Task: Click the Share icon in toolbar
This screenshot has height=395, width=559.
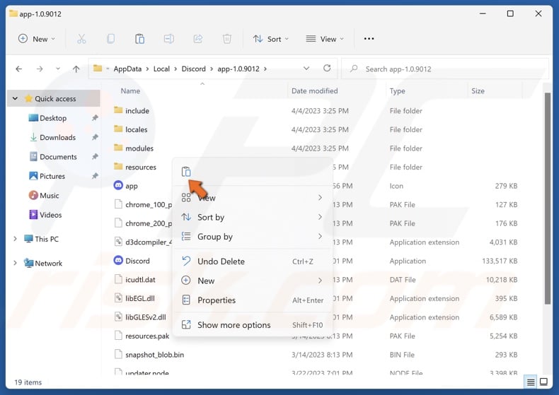Action: tap(197, 39)
